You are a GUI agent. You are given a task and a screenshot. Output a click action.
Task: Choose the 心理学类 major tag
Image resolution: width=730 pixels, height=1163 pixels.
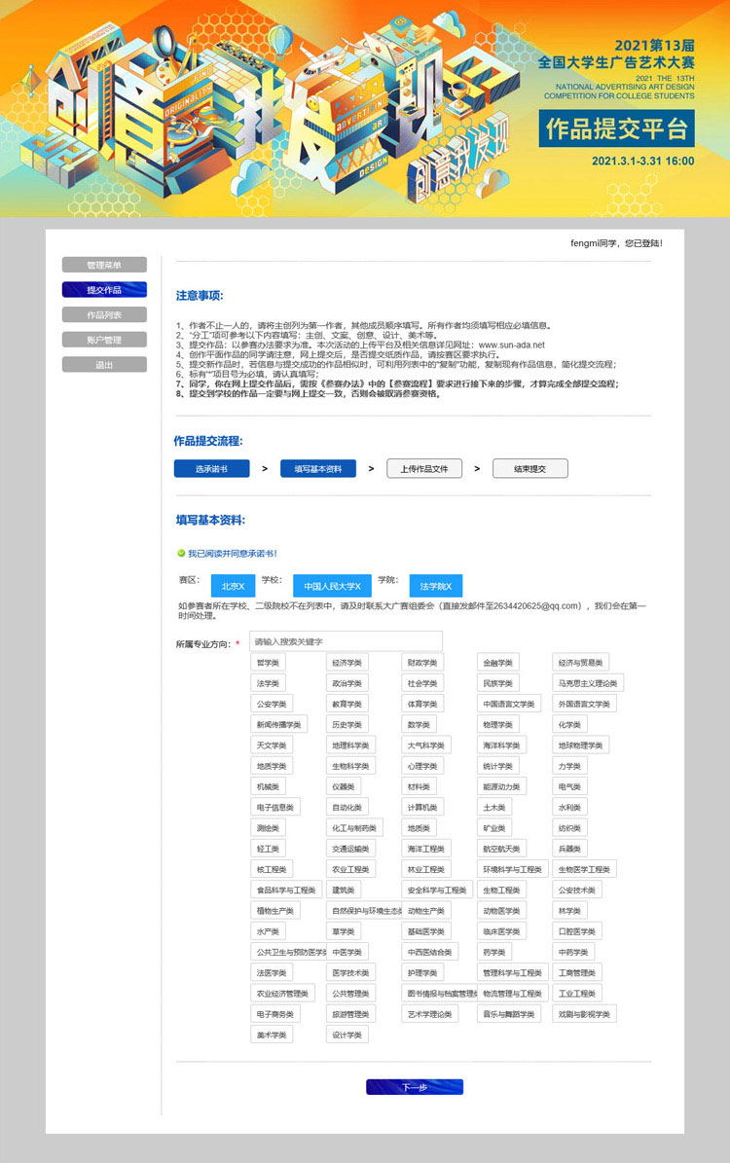[422, 767]
